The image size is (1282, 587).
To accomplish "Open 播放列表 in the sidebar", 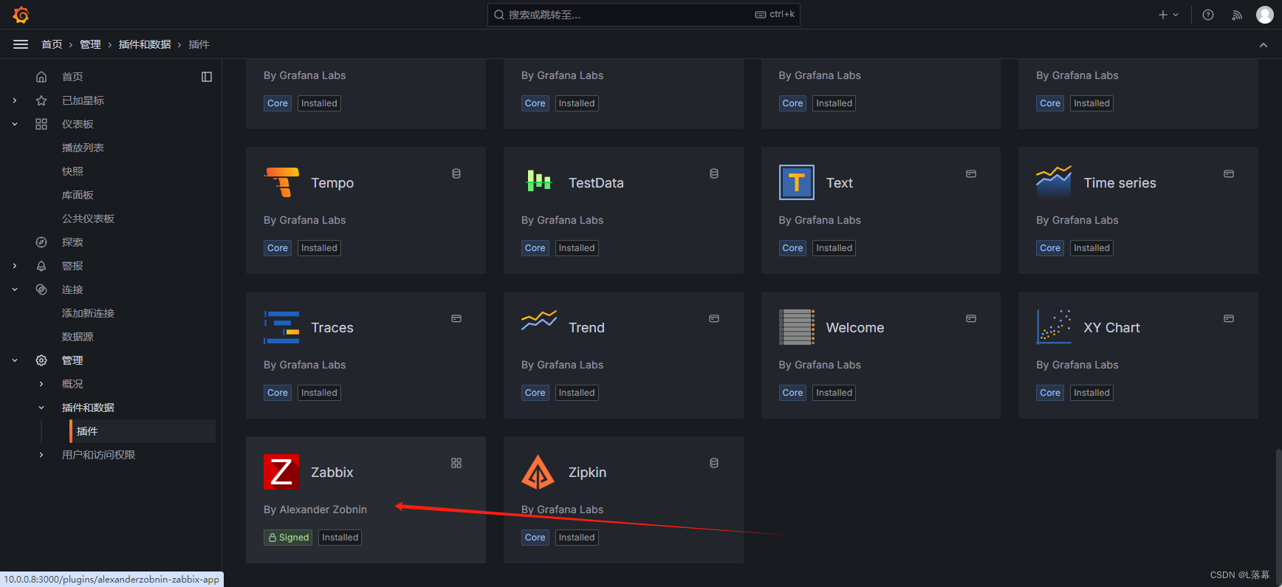I will (83, 148).
